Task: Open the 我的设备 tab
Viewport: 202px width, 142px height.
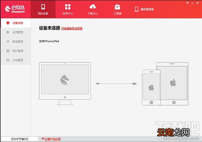Action: coord(43,9)
